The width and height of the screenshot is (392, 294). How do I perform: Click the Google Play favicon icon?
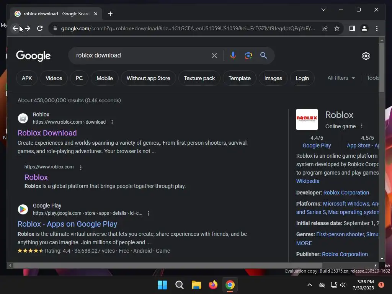pyautogui.click(x=23, y=209)
